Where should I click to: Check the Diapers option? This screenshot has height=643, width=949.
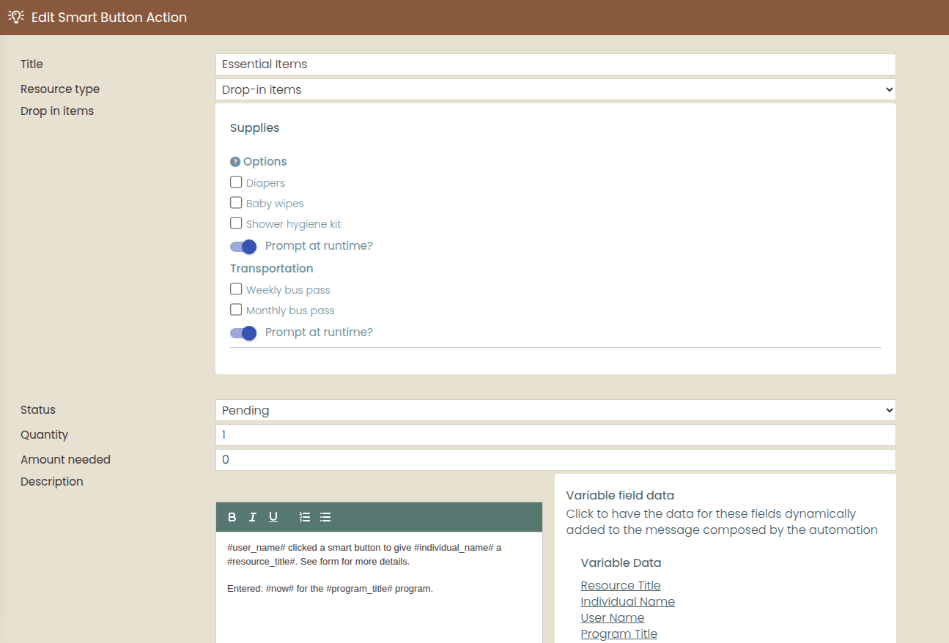[236, 182]
